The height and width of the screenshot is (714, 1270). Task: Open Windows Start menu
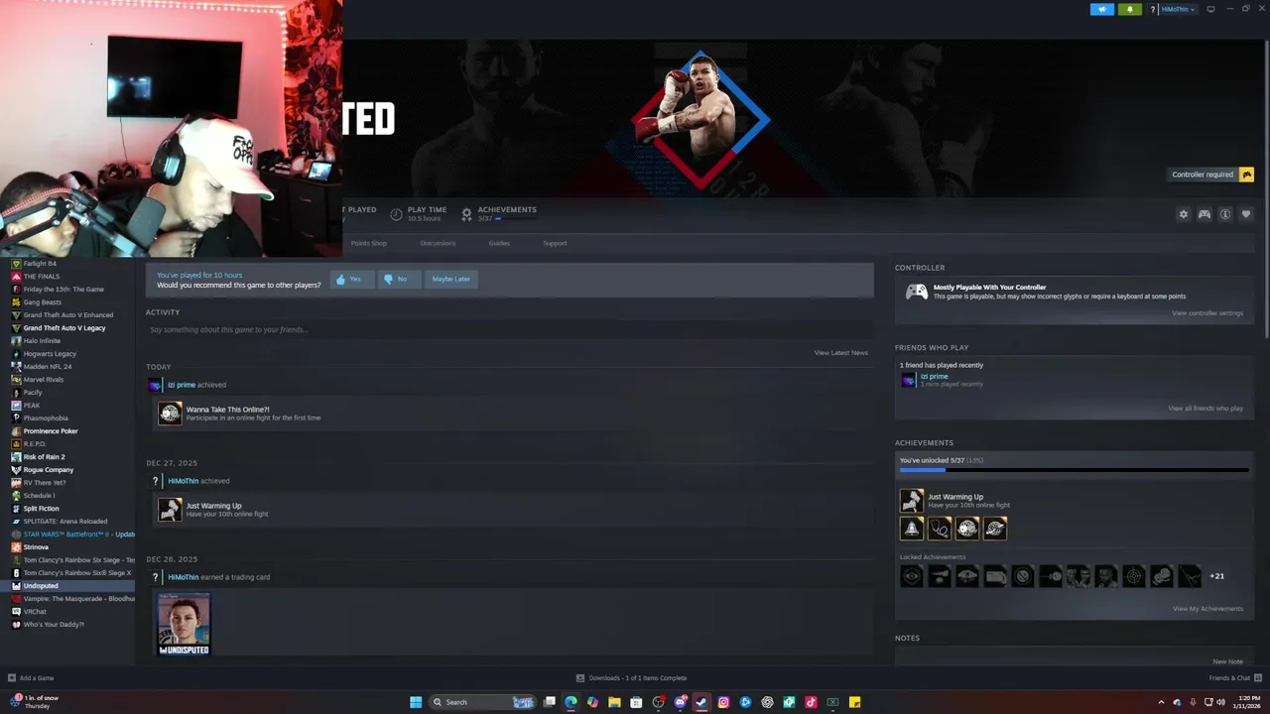tap(416, 702)
